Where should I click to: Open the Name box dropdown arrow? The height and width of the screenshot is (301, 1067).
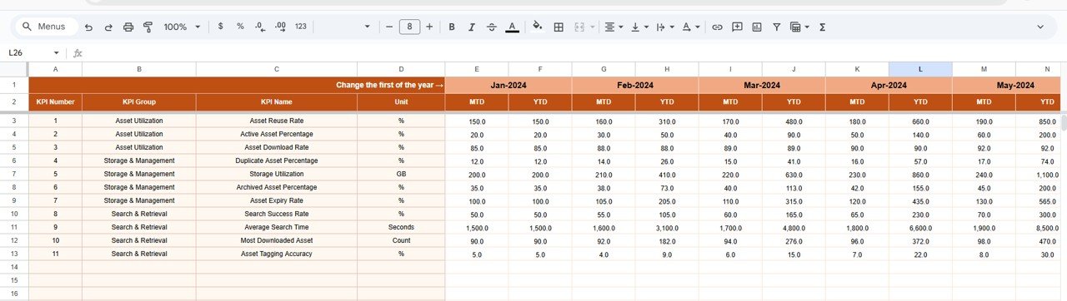point(57,52)
